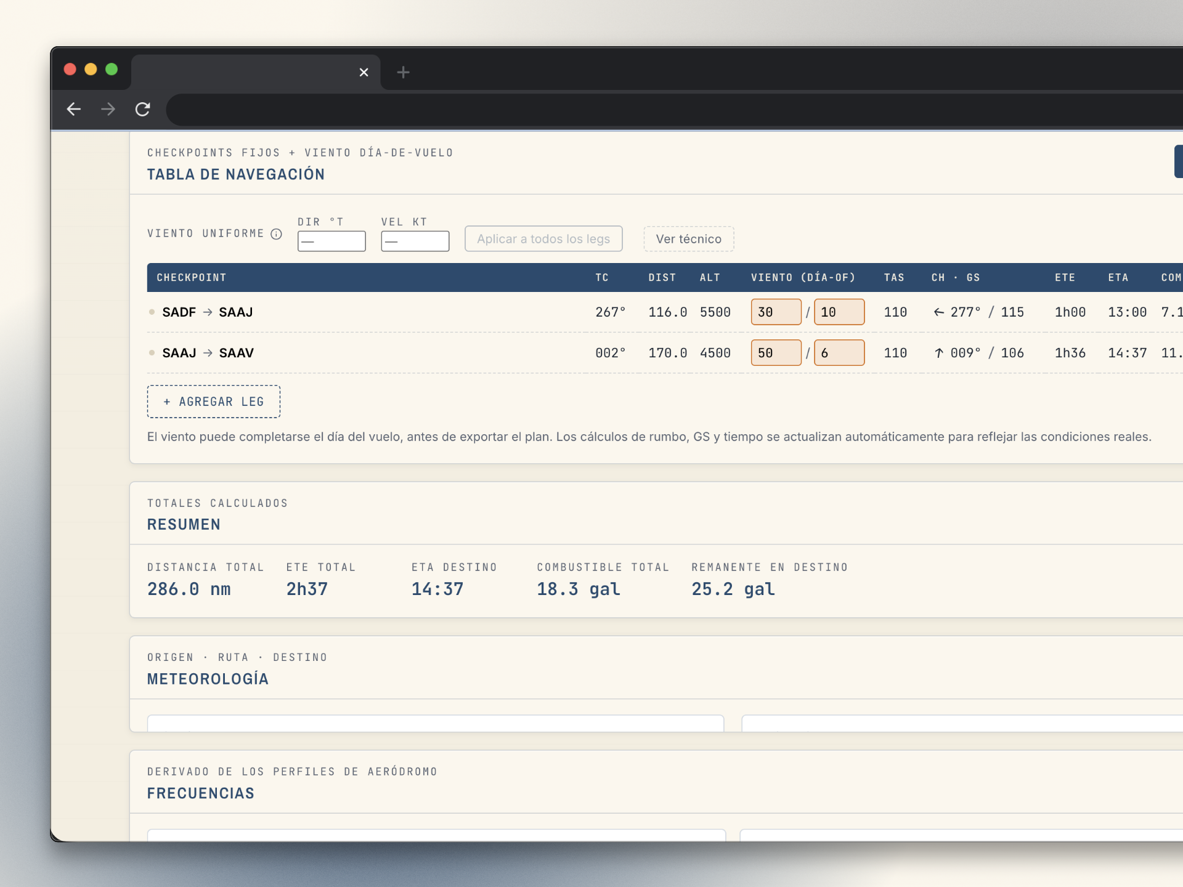Screen dimensions: 1183x887
Task: Edit wind speed 6 on SAAV leg
Action: click(839, 352)
